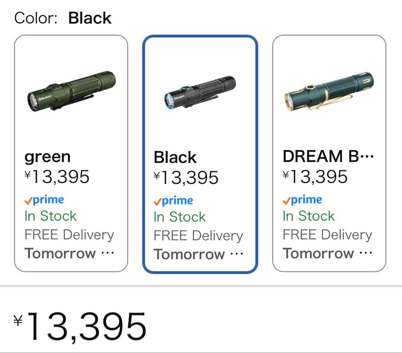Click the Dream Blue flashlight image
This screenshot has width=402, height=353.
pyautogui.click(x=329, y=92)
